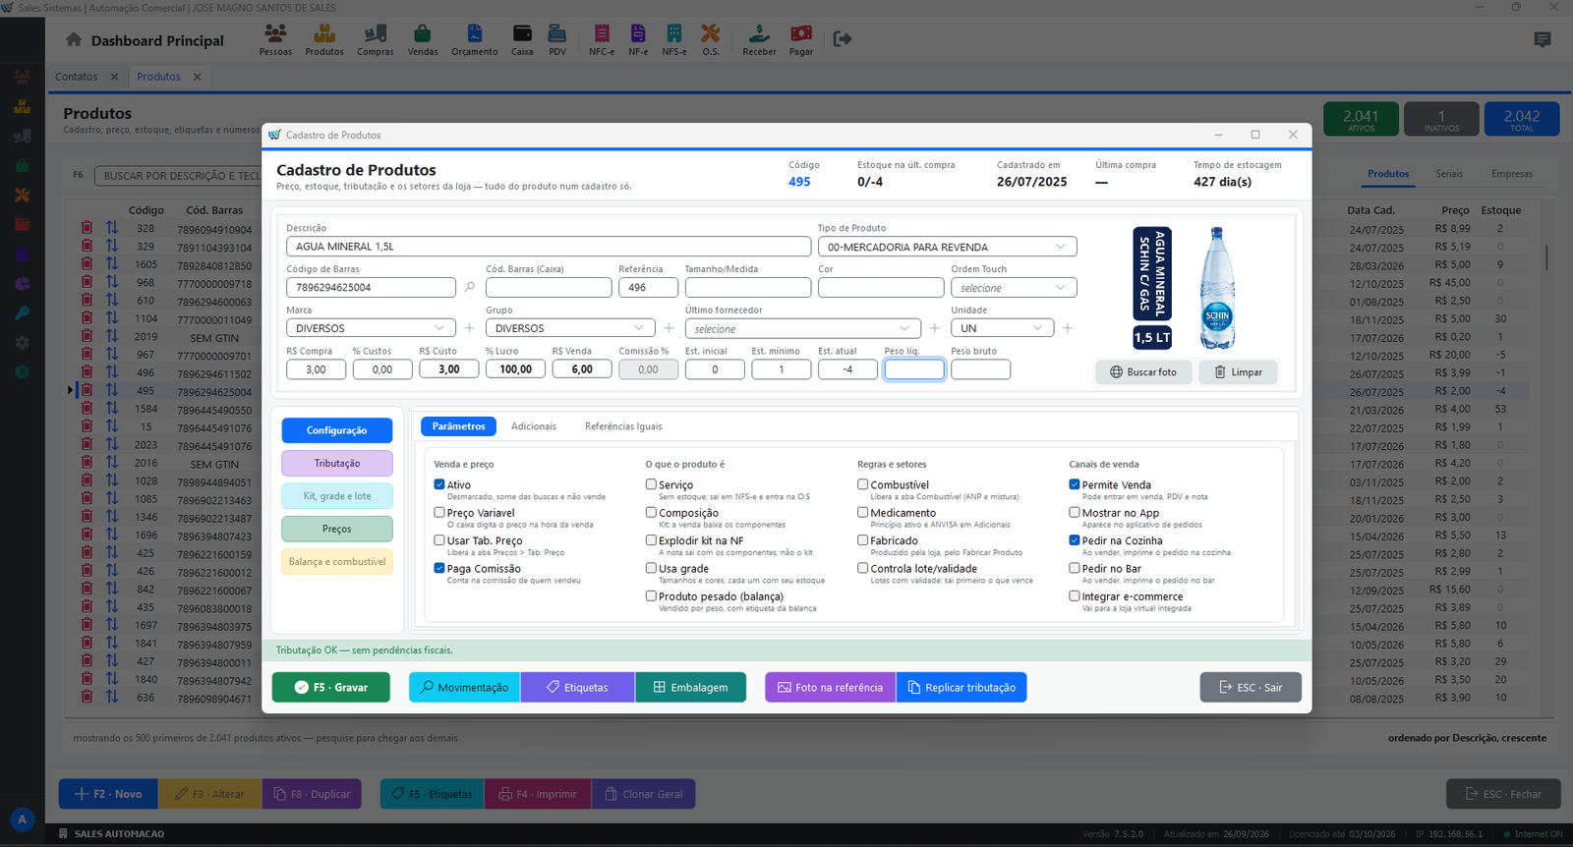Open the Vendas shopping bag icon
1573x847 pixels.
423,39
